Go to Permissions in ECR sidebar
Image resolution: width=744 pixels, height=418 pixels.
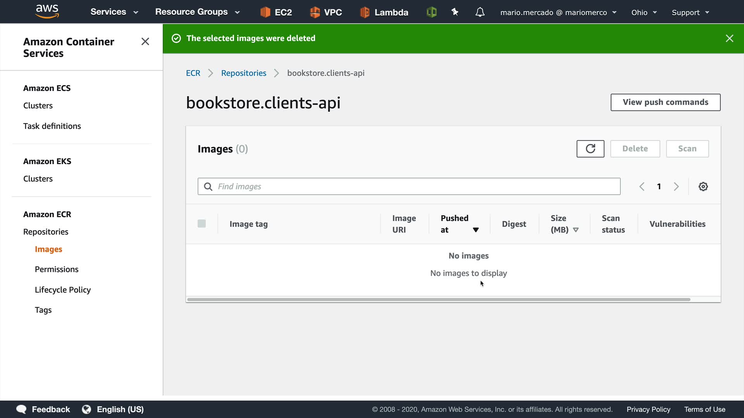[57, 269]
